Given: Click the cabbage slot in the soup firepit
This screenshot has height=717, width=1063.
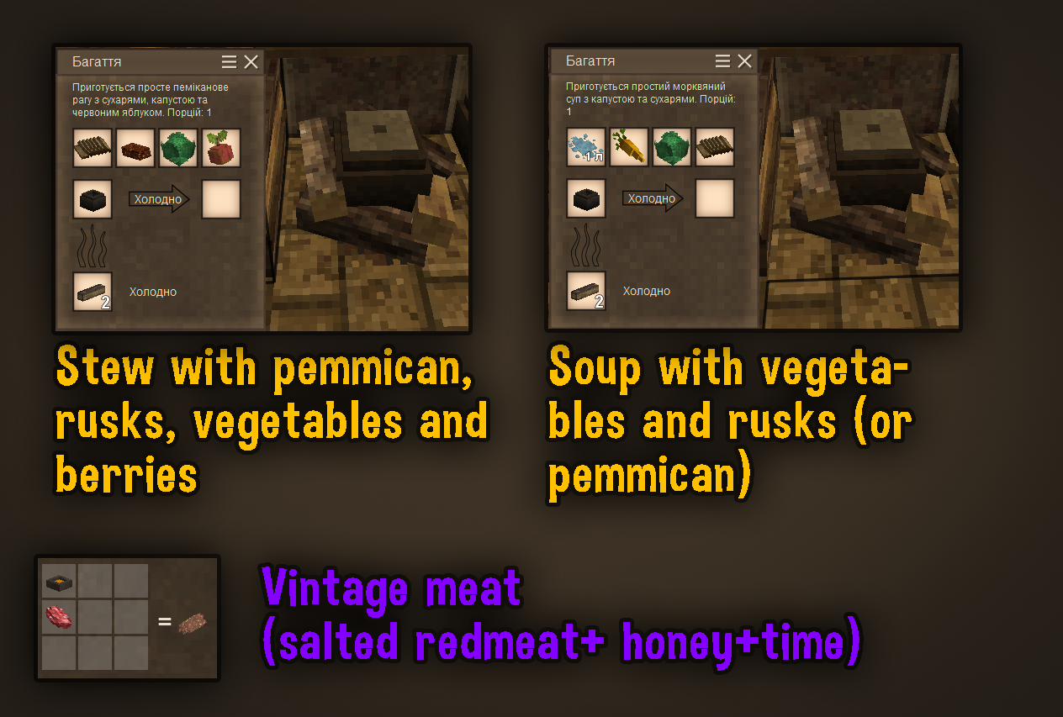Looking at the screenshot, I should coord(672,147).
